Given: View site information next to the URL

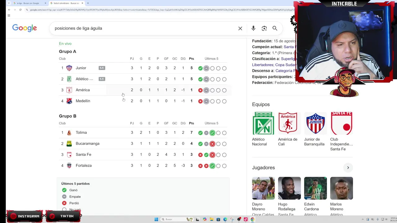Looking at the screenshot, I should click(27, 10).
